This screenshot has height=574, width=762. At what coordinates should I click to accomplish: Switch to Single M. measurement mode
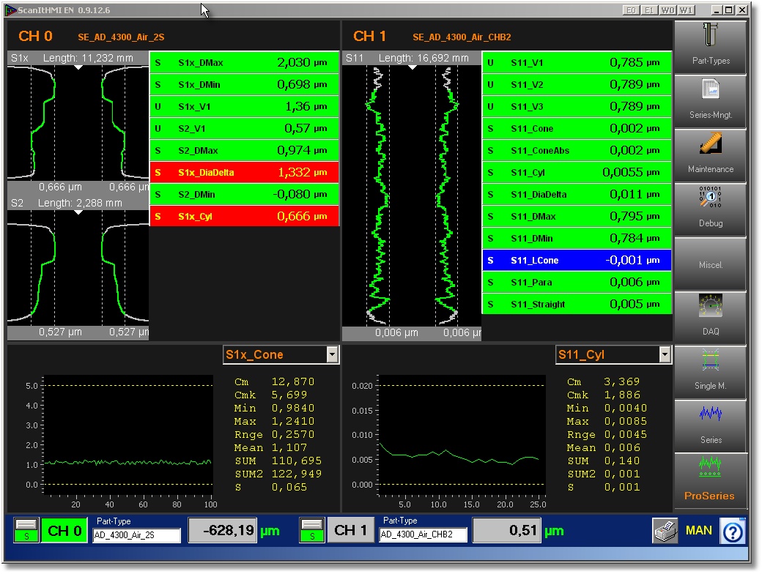pos(710,372)
